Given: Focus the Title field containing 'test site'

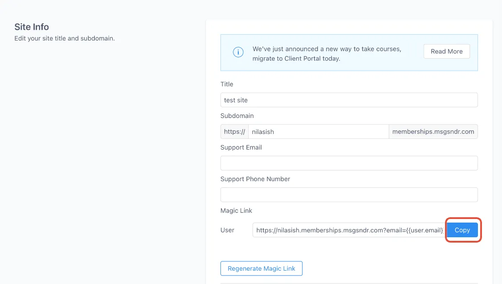Looking at the screenshot, I should [x=349, y=100].
